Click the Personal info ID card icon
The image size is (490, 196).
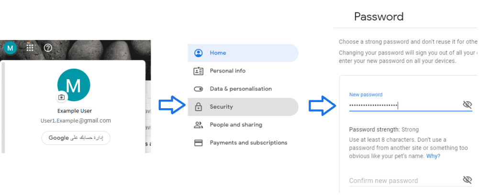click(198, 71)
